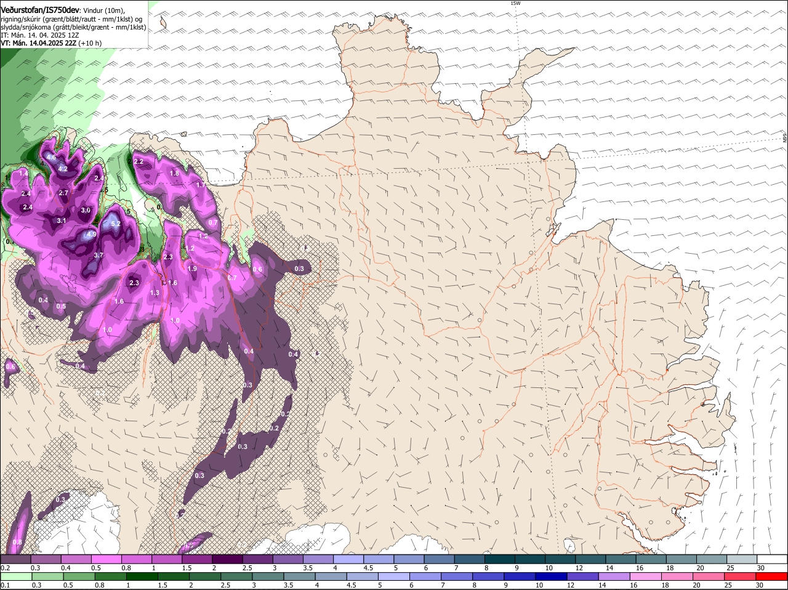Click the 3.1 snowfall value on the map

[62, 220]
